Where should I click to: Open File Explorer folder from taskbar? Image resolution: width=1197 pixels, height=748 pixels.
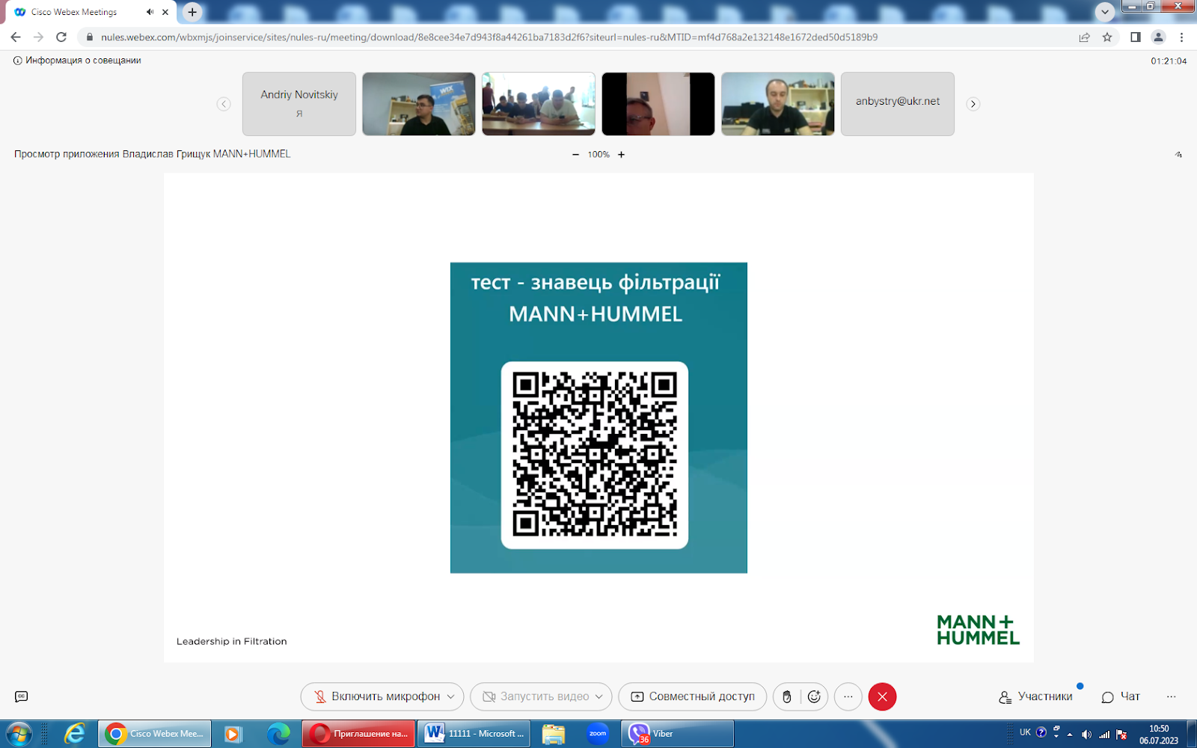coord(554,734)
